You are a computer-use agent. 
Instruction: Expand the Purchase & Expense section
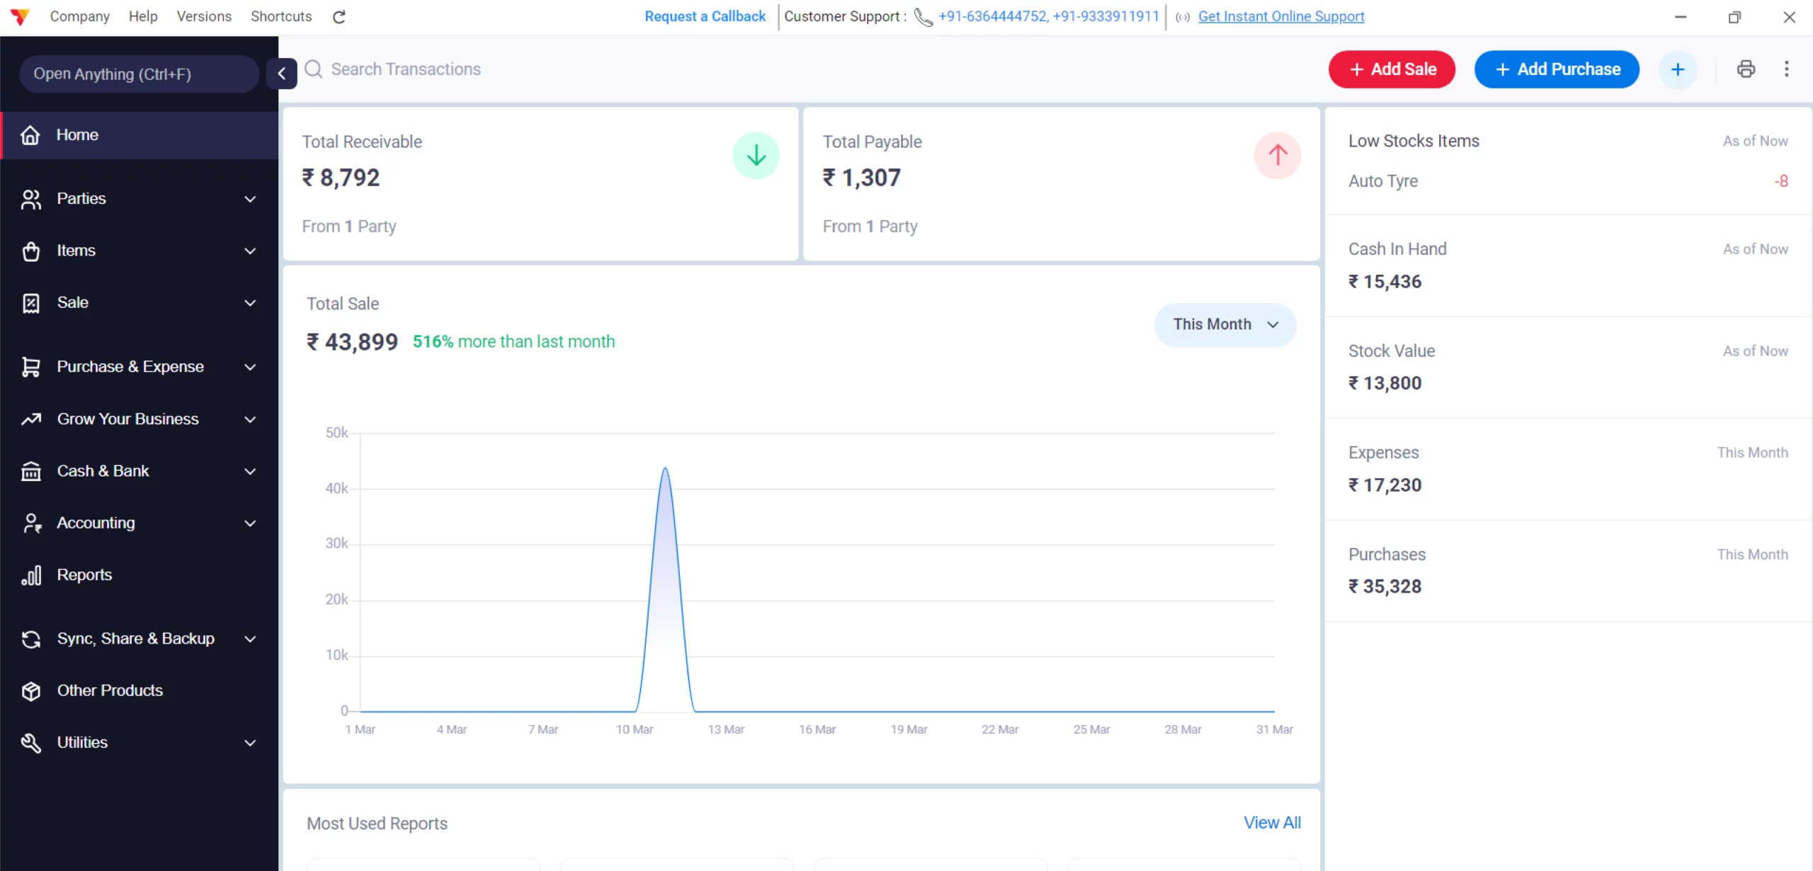click(x=138, y=367)
